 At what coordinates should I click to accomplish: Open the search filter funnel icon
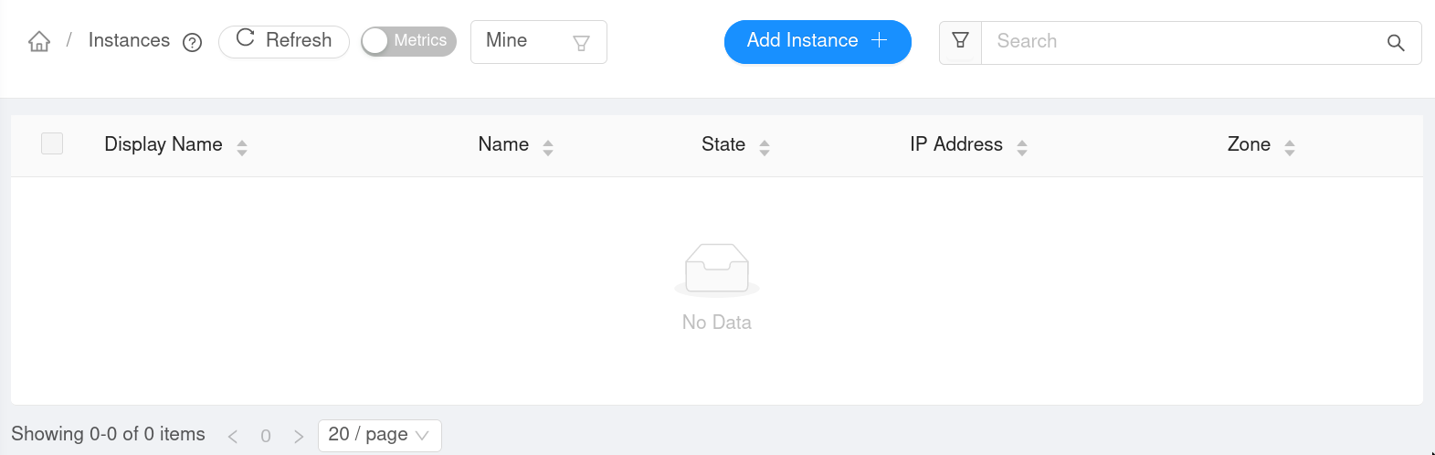click(960, 41)
